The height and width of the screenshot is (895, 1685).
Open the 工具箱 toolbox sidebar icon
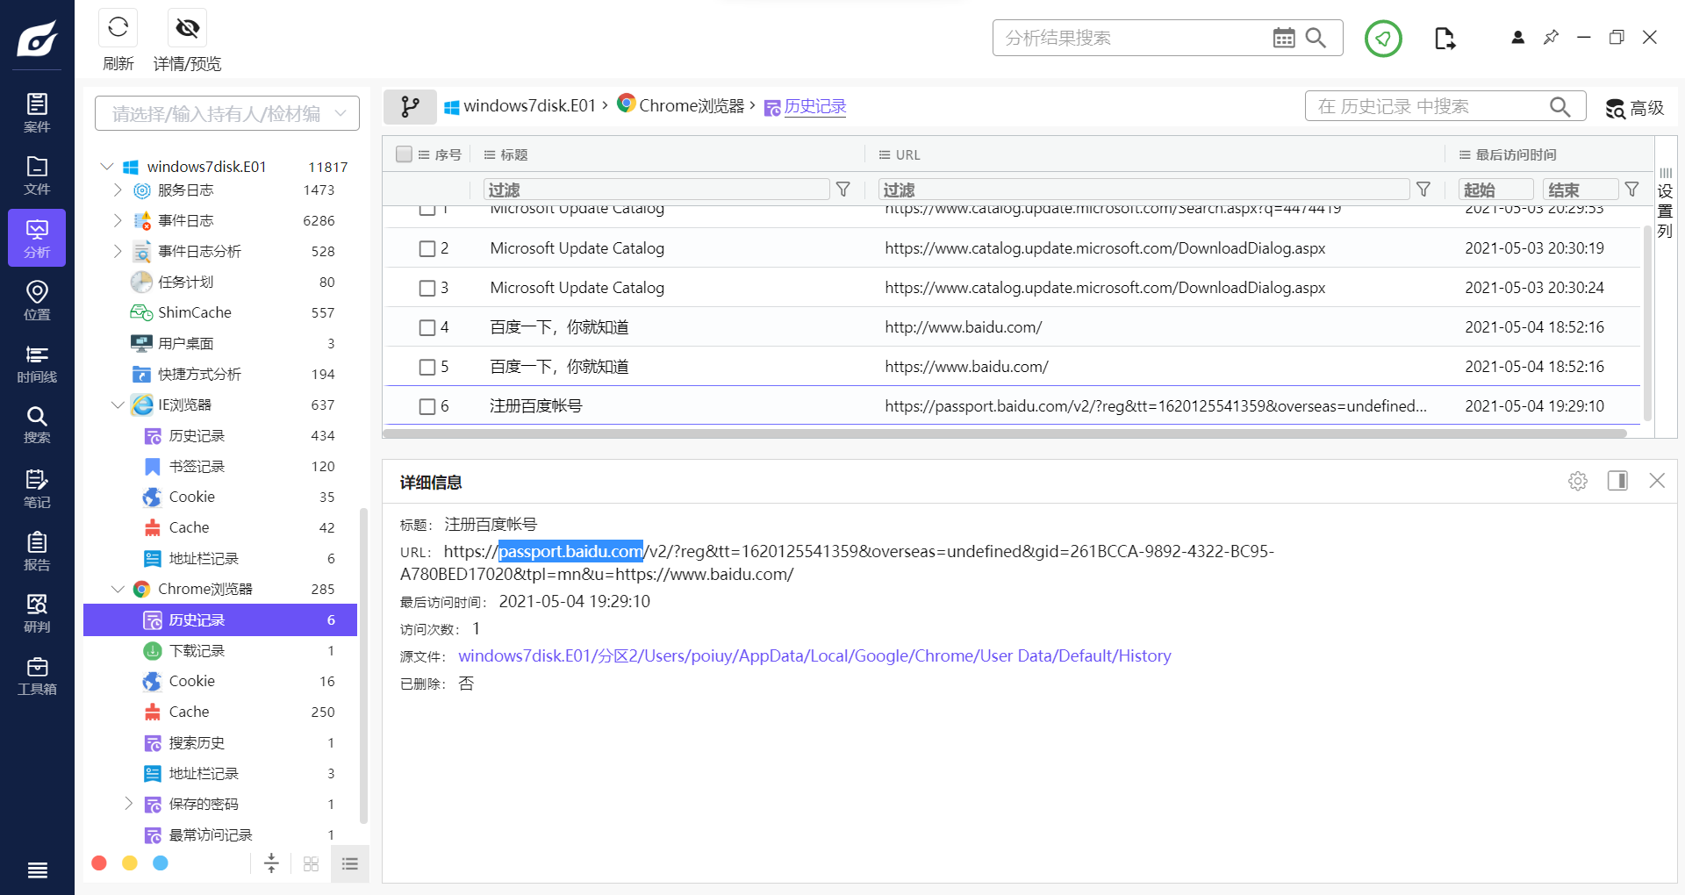(37, 676)
